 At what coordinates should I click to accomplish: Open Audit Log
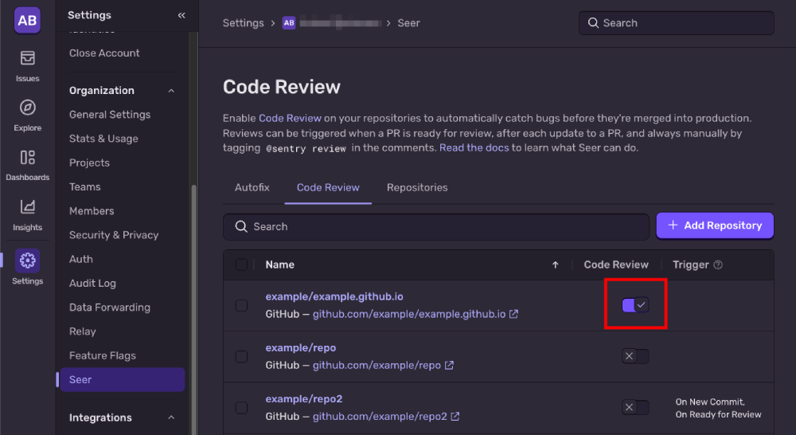click(x=92, y=284)
